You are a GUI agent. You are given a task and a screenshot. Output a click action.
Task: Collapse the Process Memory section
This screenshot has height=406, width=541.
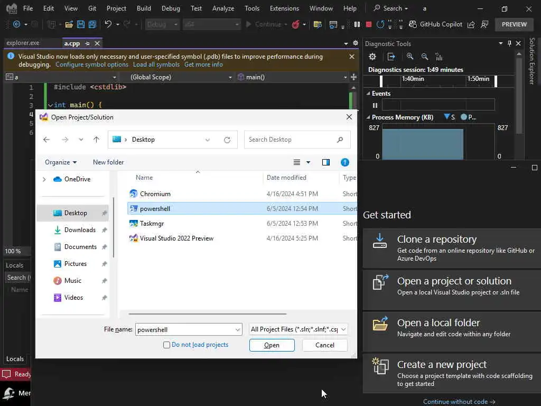[x=368, y=117]
